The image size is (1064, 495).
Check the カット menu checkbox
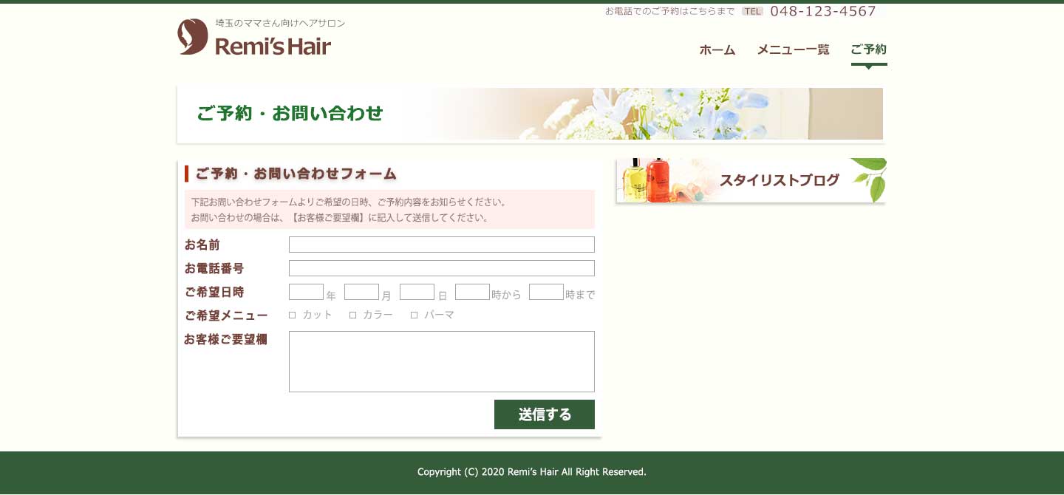point(293,315)
